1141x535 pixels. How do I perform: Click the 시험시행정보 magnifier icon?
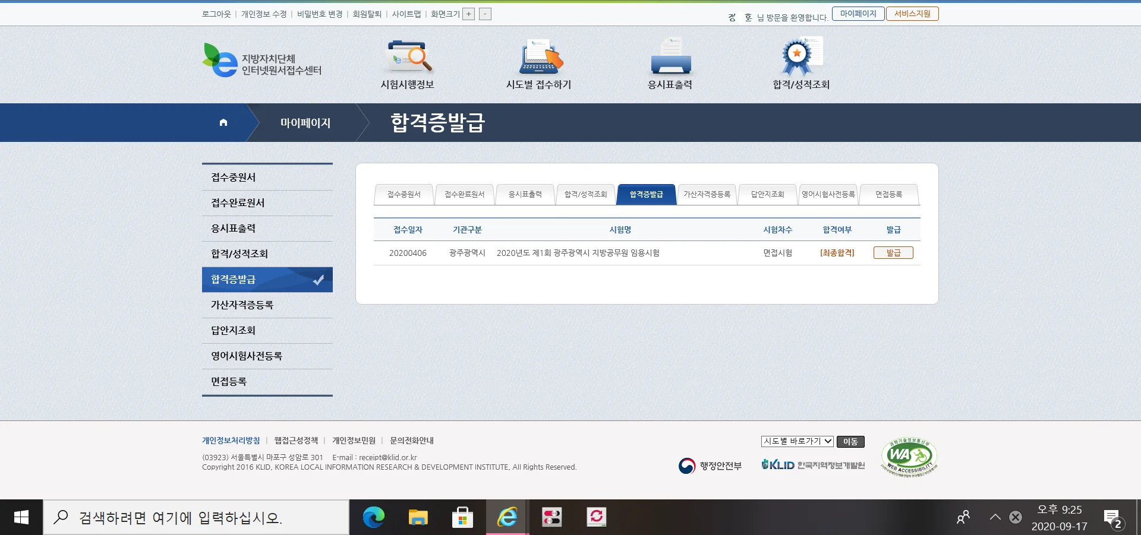point(408,58)
